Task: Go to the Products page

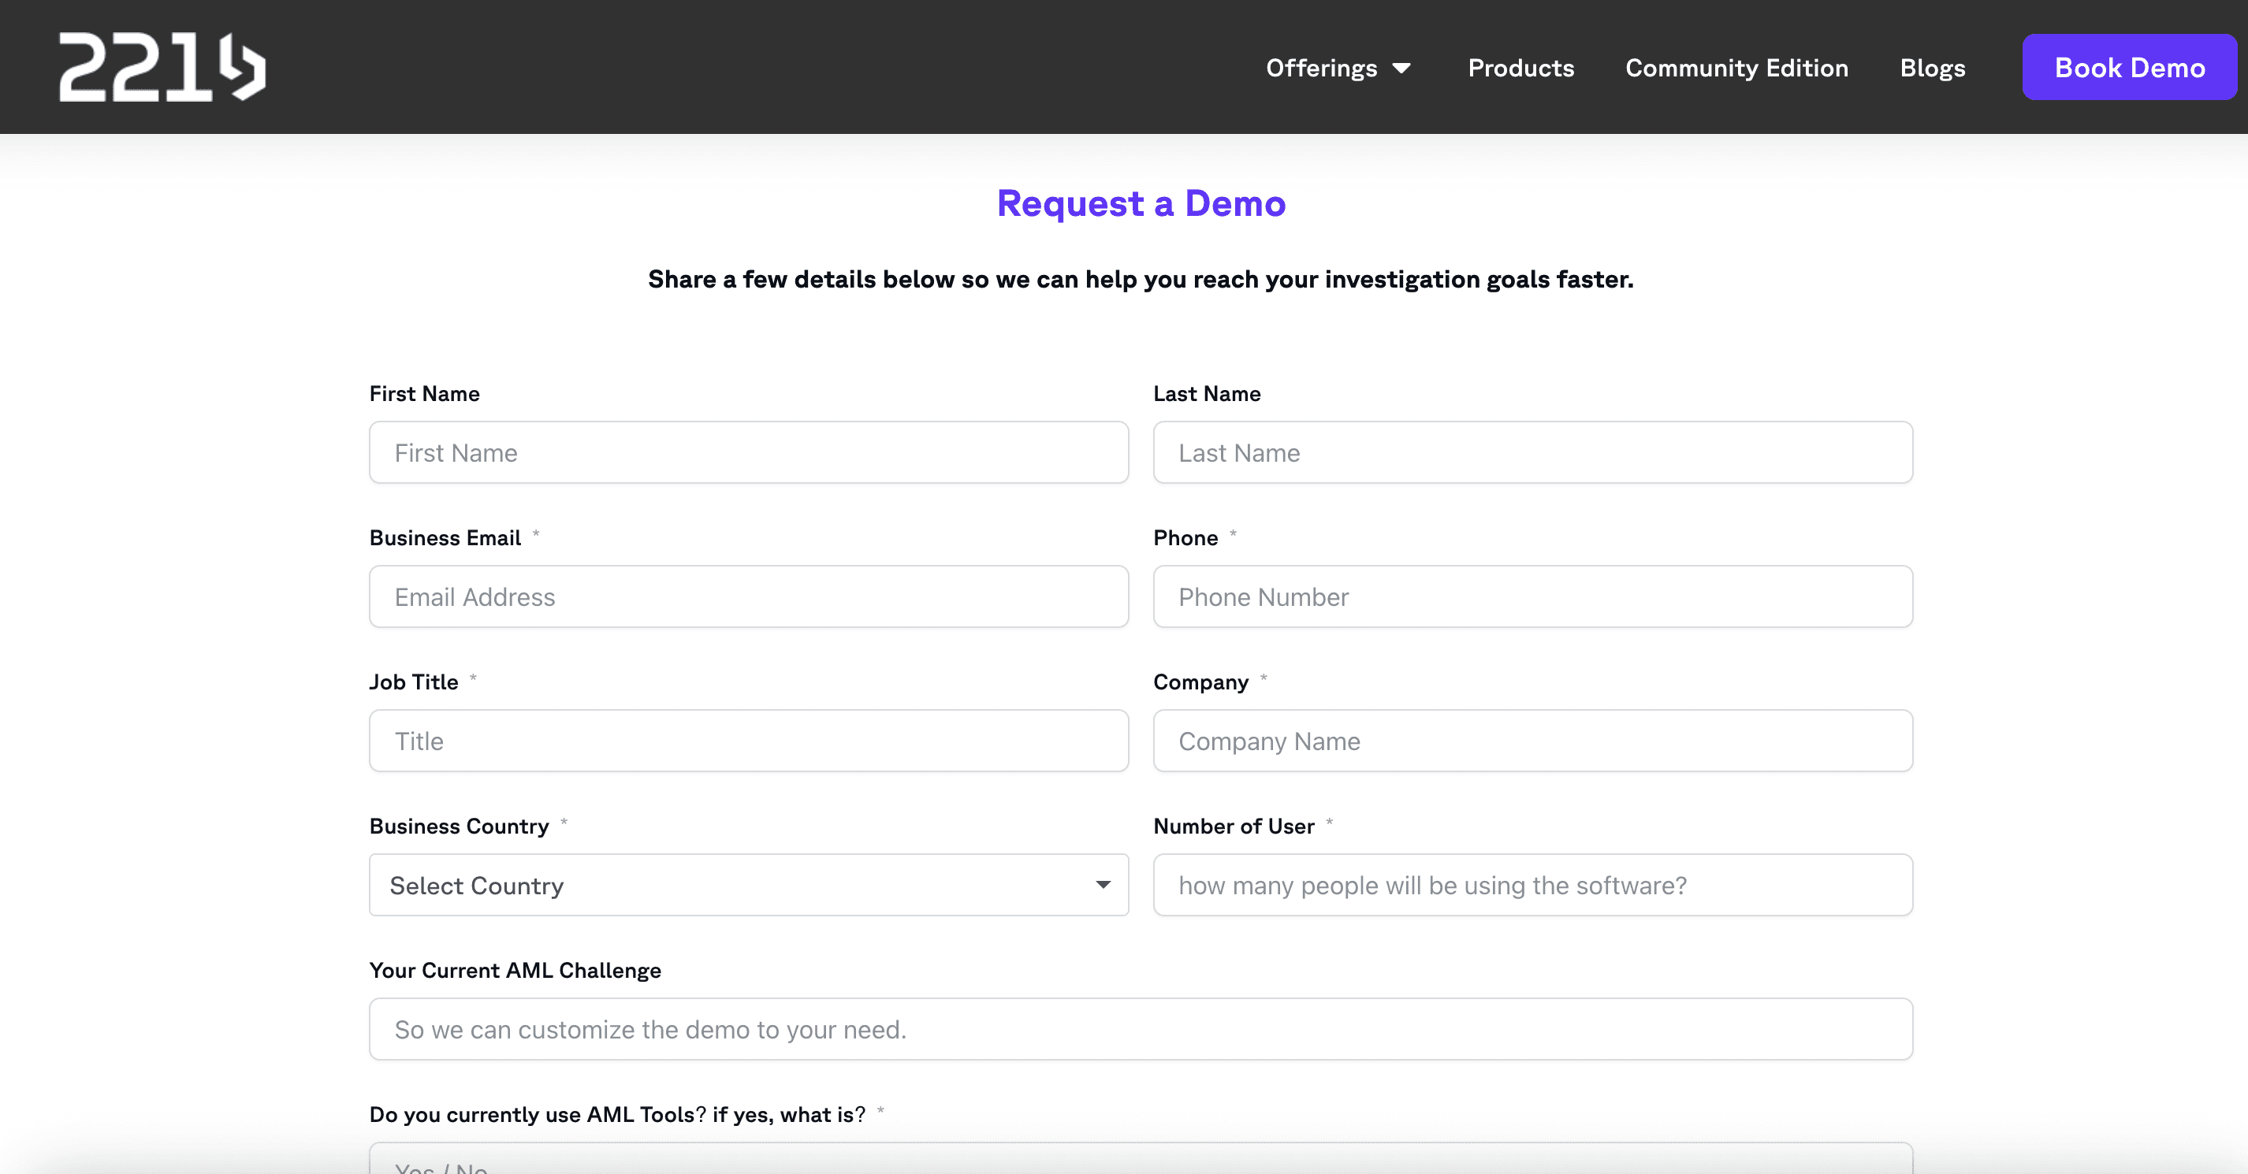Action: pyautogui.click(x=1521, y=68)
